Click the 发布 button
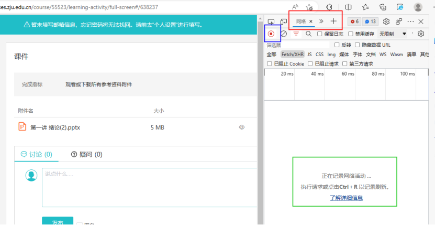Screen dimensions: 435x225 tap(58, 222)
